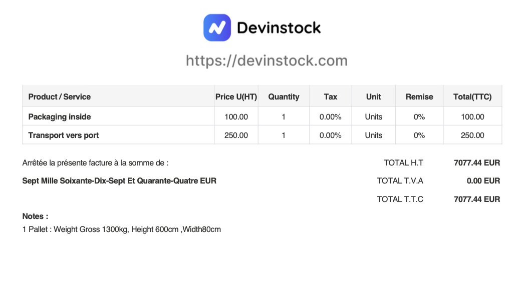Click the Price U(HT) column header
This screenshot has width=521, height=284.
[x=236, y=97]
